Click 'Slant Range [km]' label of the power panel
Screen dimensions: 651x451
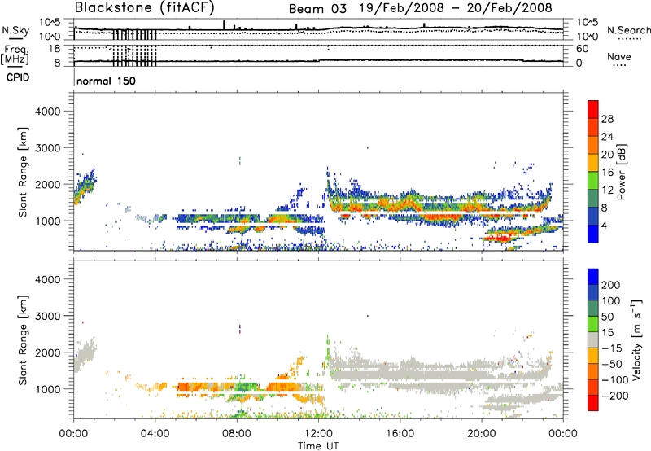[23, 172]
